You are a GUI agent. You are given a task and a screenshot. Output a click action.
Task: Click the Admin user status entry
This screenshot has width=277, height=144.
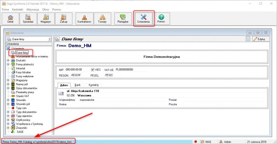point(225,142)
